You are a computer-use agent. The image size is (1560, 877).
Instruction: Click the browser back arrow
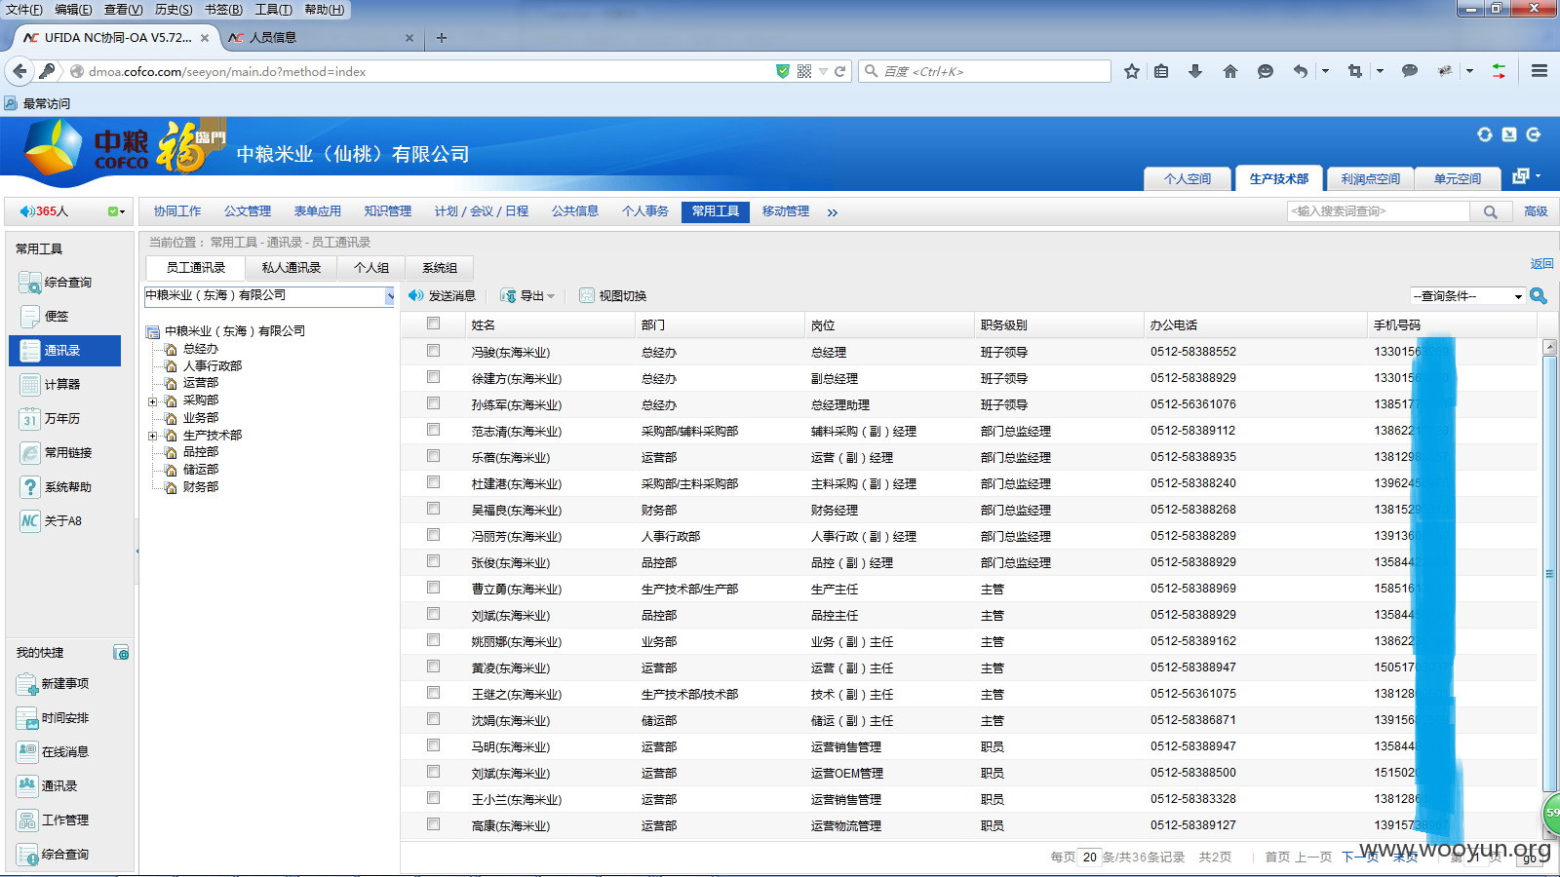[x=19, y=71]
